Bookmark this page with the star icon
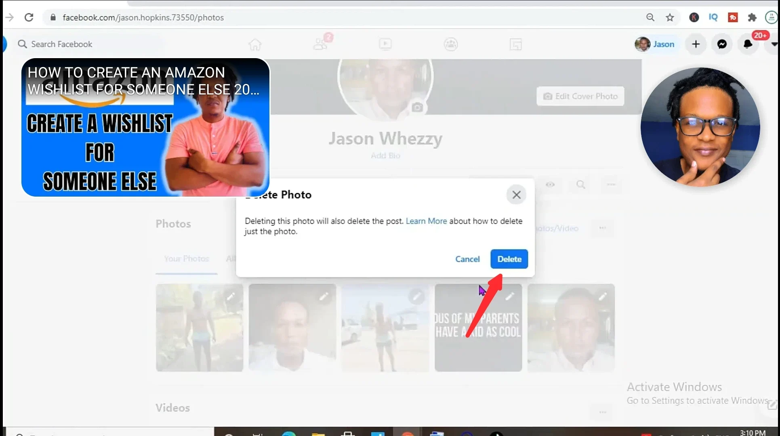The width and height of the screenshot is (780, 436). point(670,17)
